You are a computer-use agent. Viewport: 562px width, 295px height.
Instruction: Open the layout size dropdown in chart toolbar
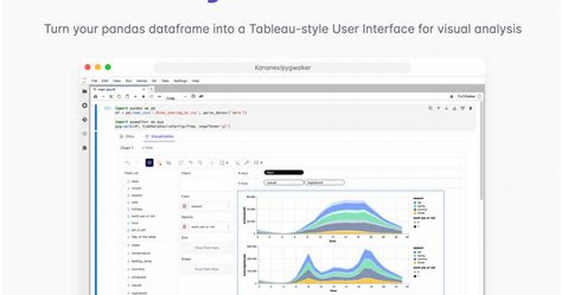(x=224, y=163)
